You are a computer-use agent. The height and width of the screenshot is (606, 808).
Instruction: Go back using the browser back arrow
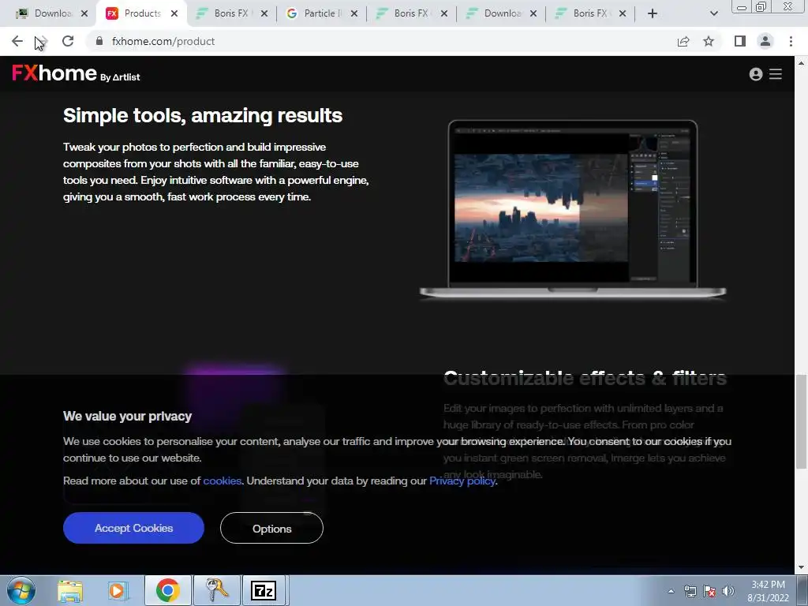[17, 41]
